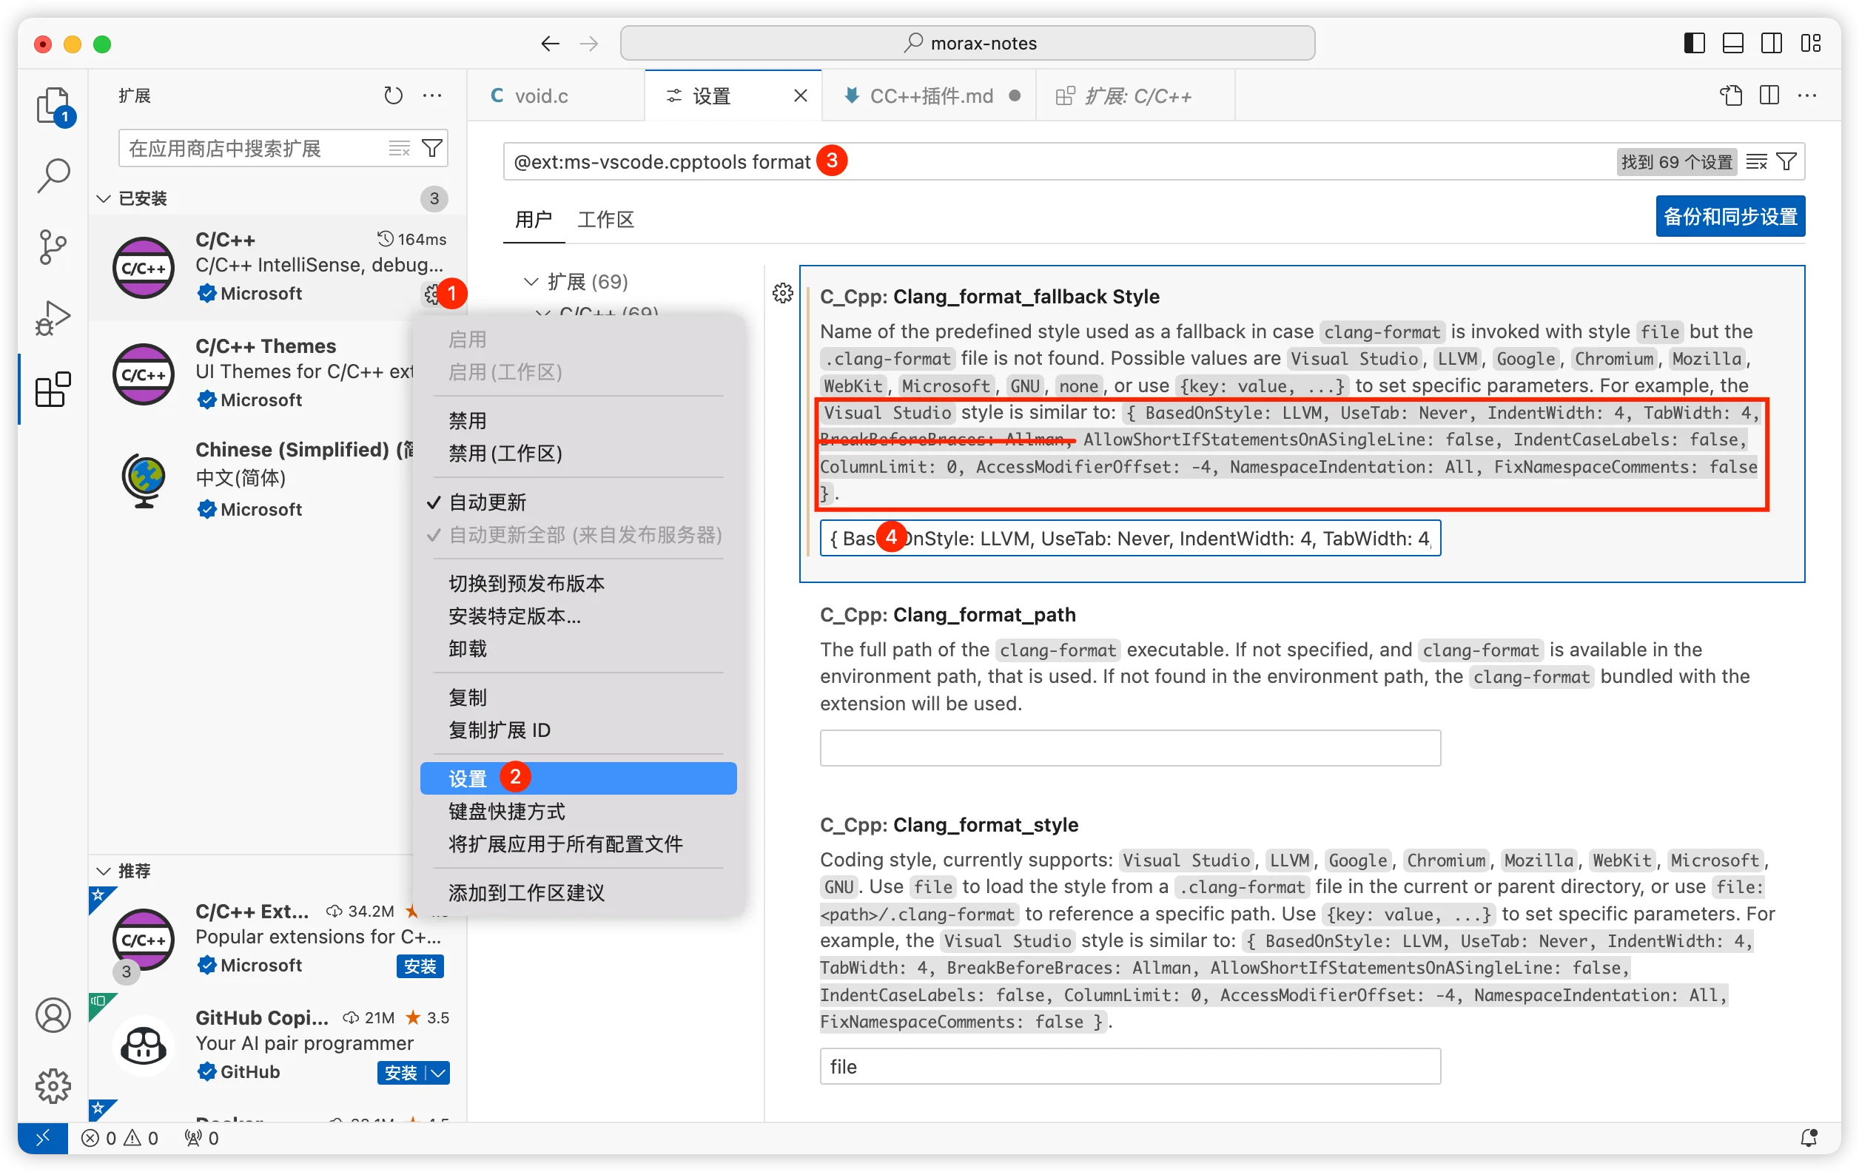Show errors and warnings in status bar
Viewport: 1859px width, 1172px height.
(120, 1138)
